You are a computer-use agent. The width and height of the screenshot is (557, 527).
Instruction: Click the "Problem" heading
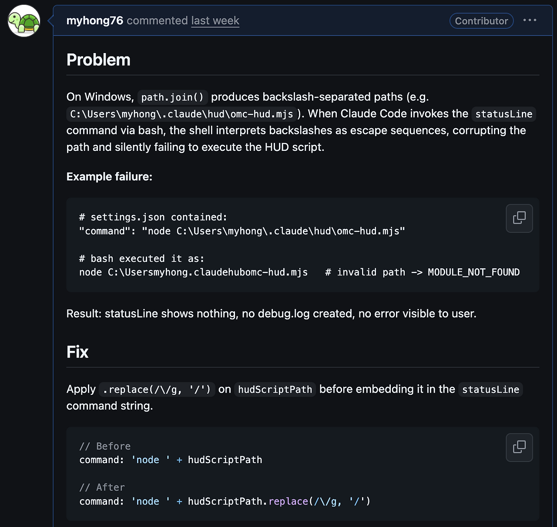point(98,60)
